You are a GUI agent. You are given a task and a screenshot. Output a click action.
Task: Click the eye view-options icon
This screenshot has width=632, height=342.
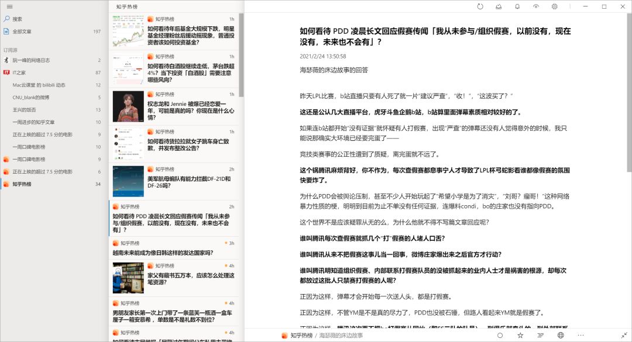(535, 6)
